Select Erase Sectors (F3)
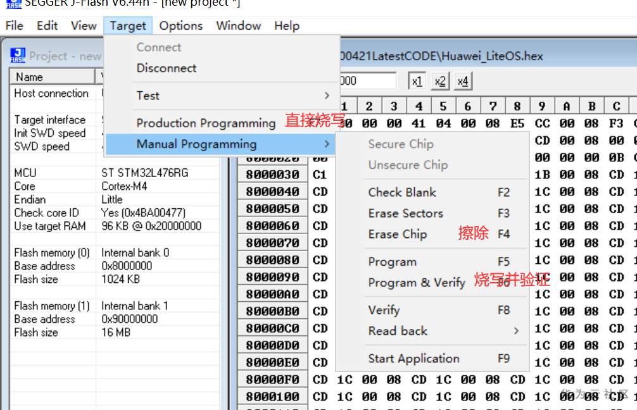The height and width of the screenshot is (410, 637). 432,213
